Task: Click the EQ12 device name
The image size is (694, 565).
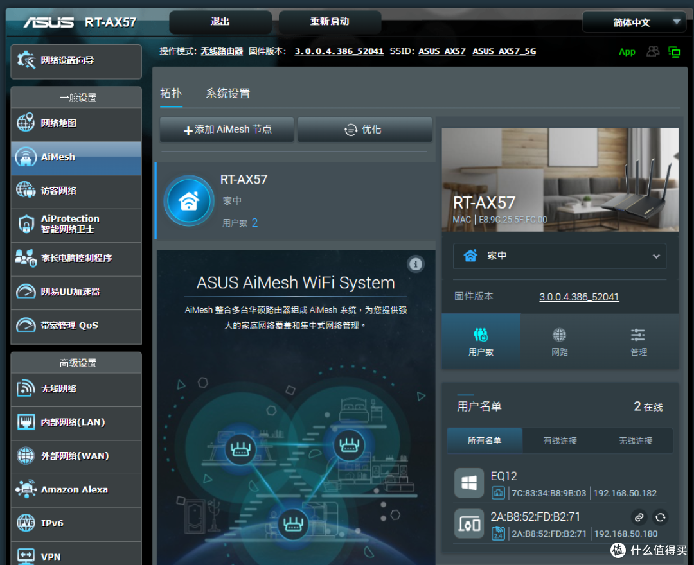Action: point(504,476)
